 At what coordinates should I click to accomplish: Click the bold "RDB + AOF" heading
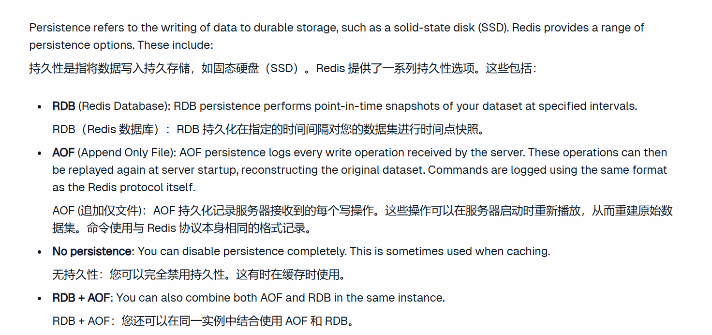click(81, 298)
